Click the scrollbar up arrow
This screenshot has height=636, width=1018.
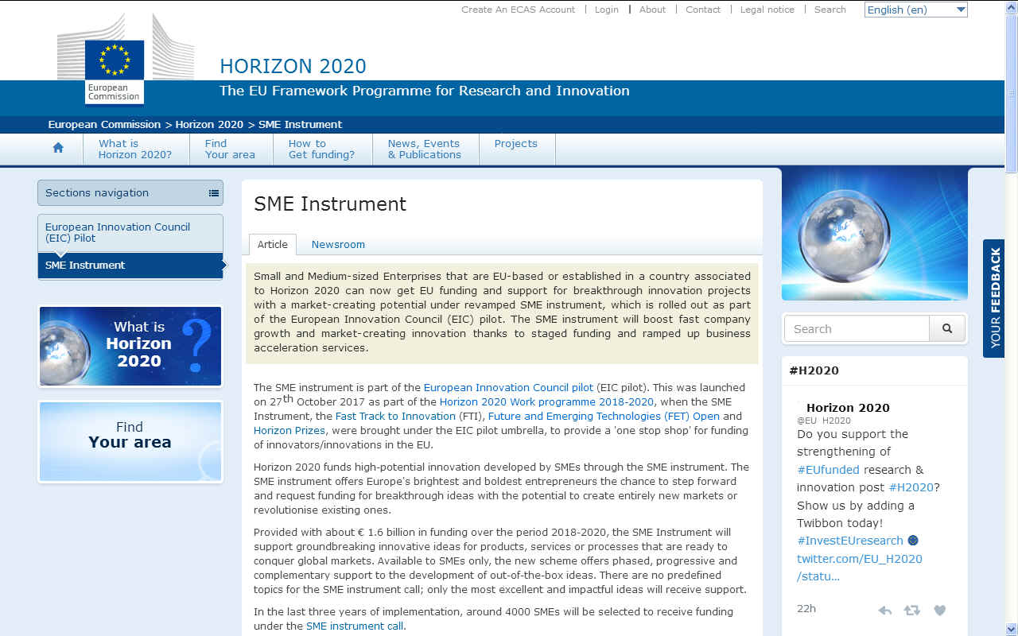click(1011, 6)
